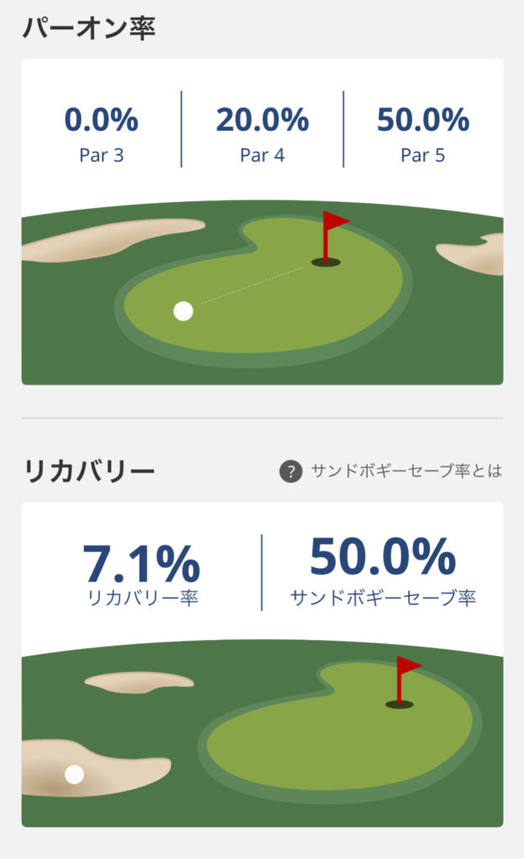Tap the 50.0% サンドボギーセーブ率 value
Image resolution: width=524 pixels, height=859 pixels.
pyautogui.click(x=383, y=557)
